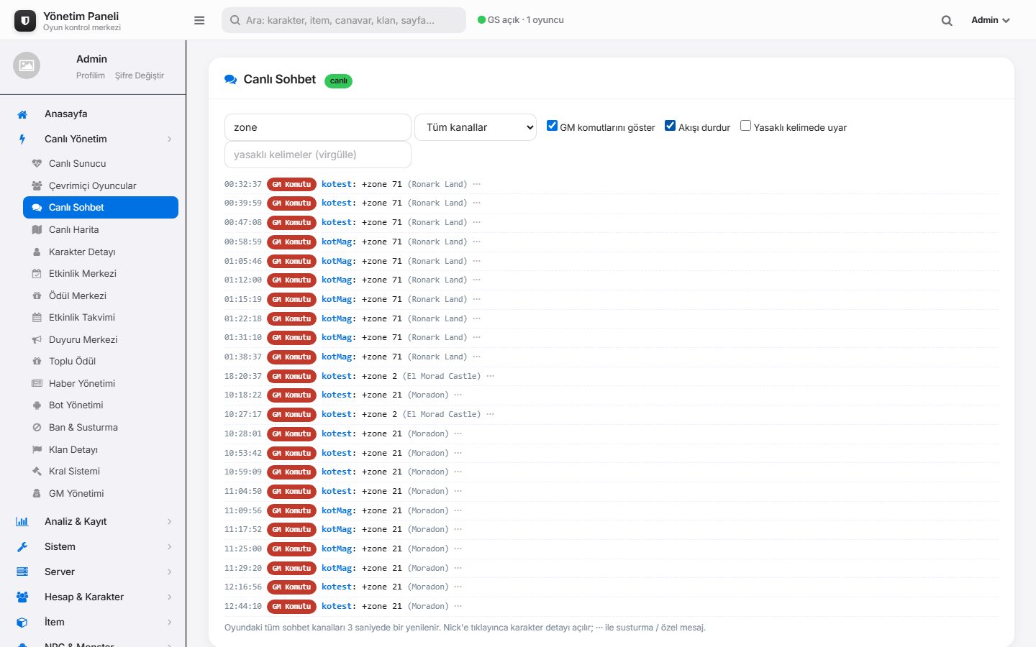Click the global search box in header
This screenshot has height=647, width=1036.
pos(344,20)
